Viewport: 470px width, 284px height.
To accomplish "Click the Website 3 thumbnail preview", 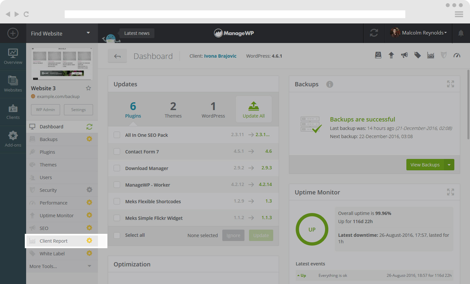I will click(62, 64).
